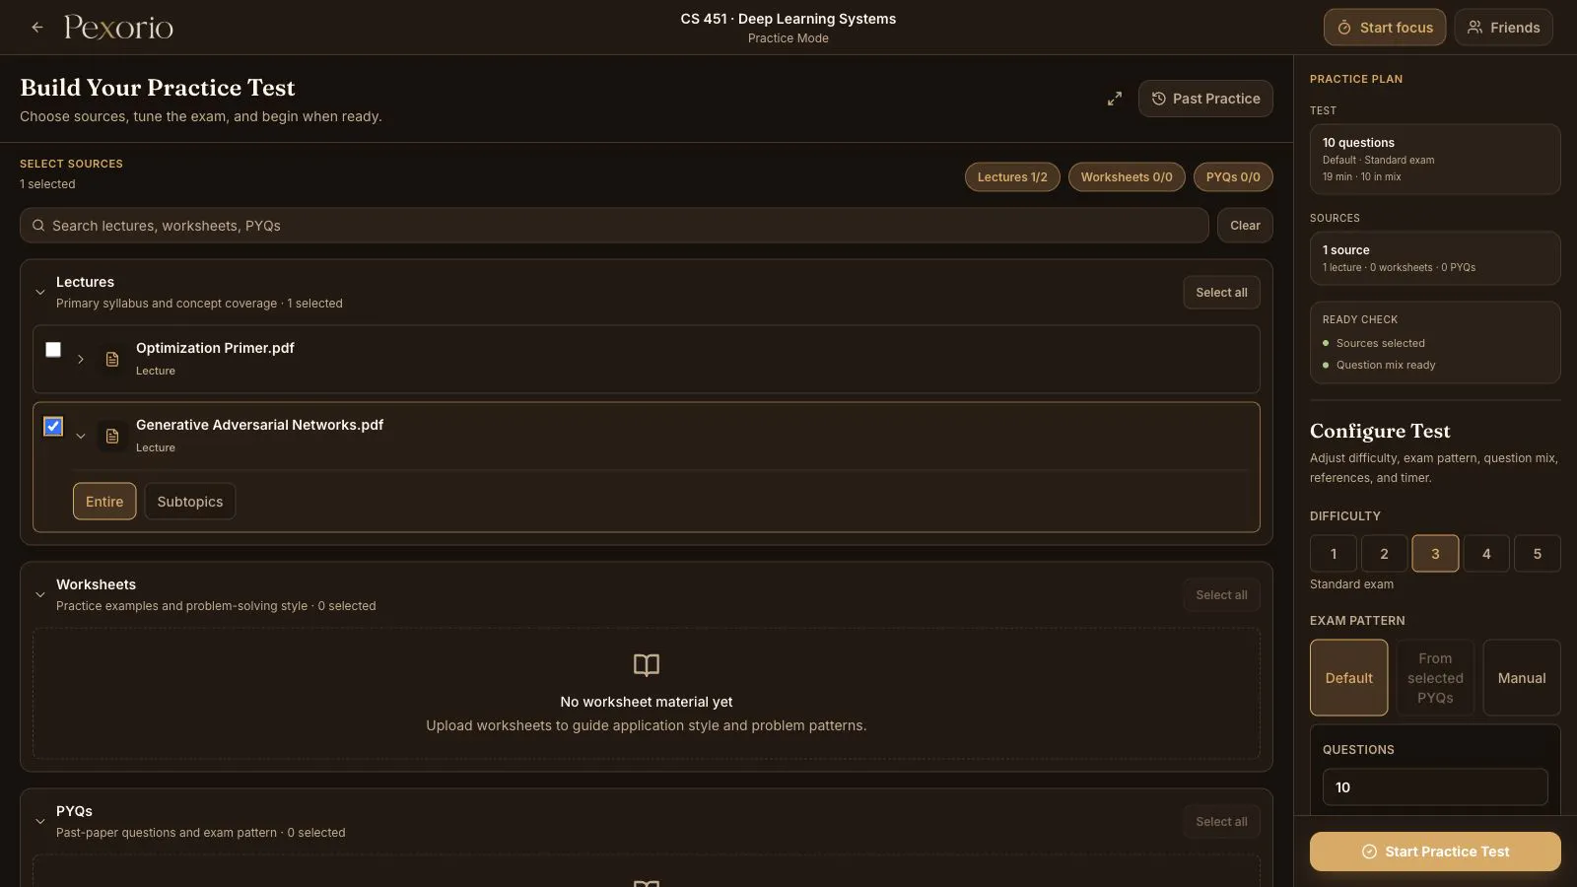Click the open book worksheet icon

click(x=647, y=665)
